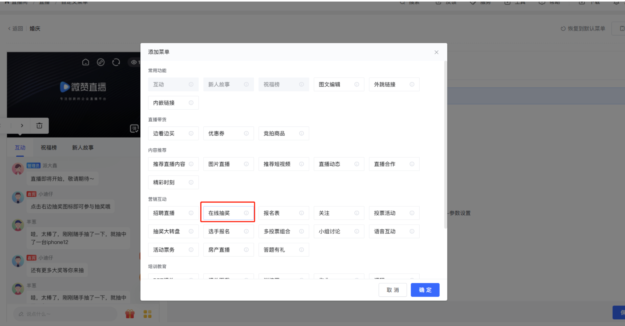
Task: Click the trash icon below video preview
Action: tap(39, 126)
